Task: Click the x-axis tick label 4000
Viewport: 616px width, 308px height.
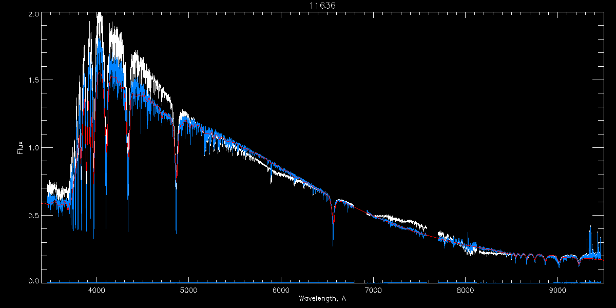Action: (97, 290)
